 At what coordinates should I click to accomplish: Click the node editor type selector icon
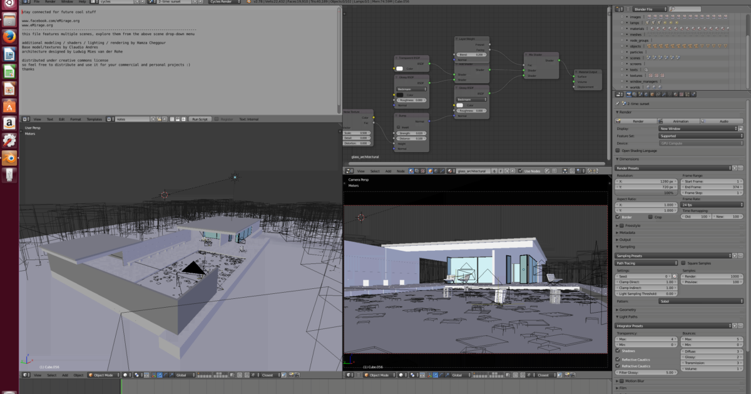pyautogui.click(x=350, y=170)
